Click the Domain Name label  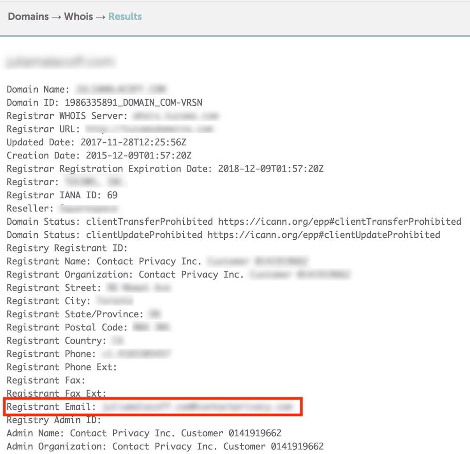pyautogui.click(x=38, y=89)
